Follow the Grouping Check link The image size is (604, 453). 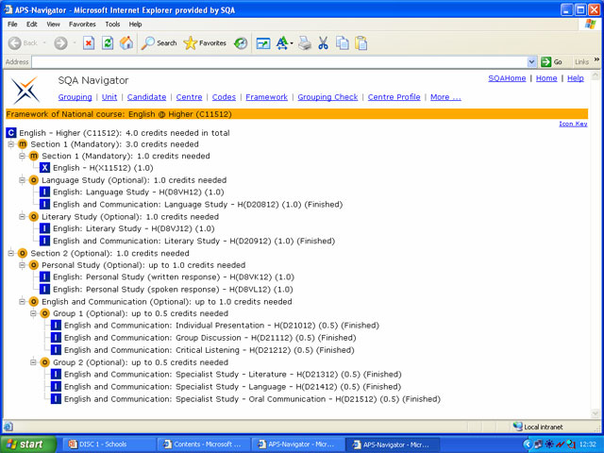[327, 97]
